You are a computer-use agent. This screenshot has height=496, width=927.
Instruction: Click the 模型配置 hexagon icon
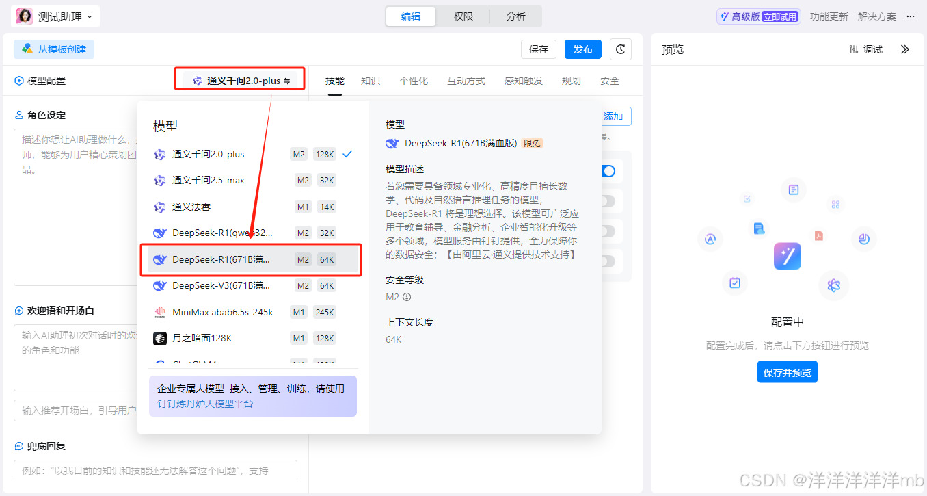[18, 81]
